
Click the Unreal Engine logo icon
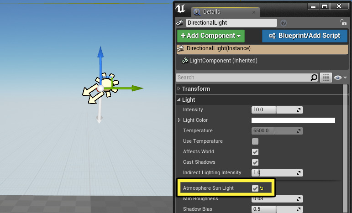(180, 9)
